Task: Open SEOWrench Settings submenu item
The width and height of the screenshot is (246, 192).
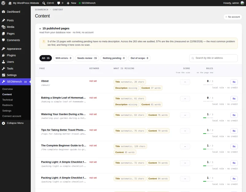Action: (x=7, y=111)
